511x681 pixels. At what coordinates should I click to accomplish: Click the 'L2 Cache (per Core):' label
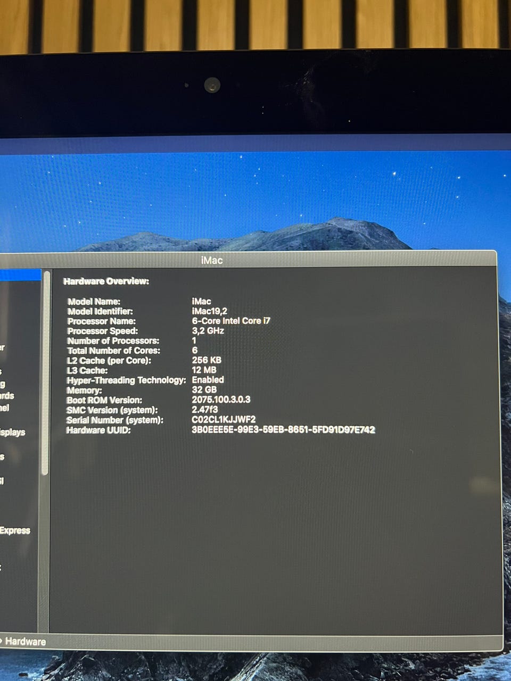(109, 360)
